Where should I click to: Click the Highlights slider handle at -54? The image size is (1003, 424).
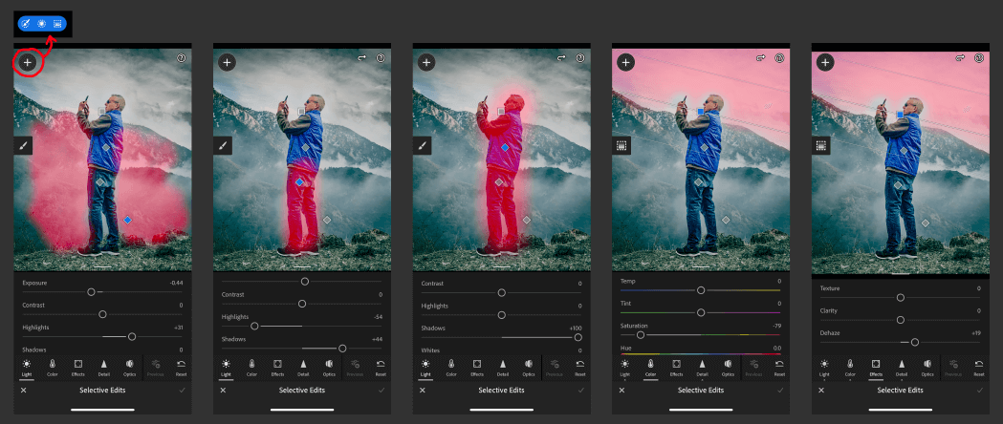(x=254, y=326)
